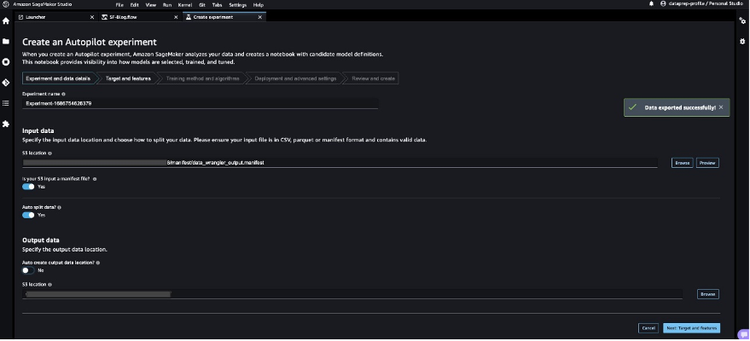This screenshot has width=750, height=341.
Task: Open the Kernel menu
Action: [184, 5]
